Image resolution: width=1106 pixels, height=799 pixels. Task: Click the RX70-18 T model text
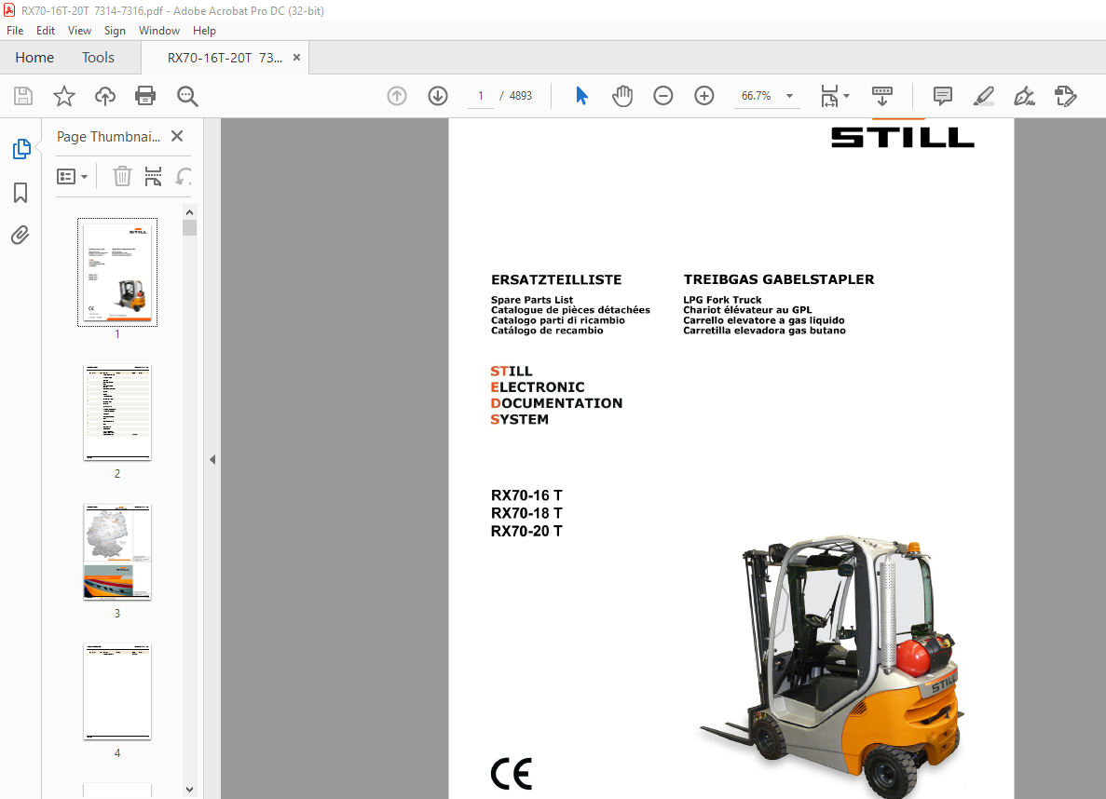pyautogui.click(x=526, y=513)
